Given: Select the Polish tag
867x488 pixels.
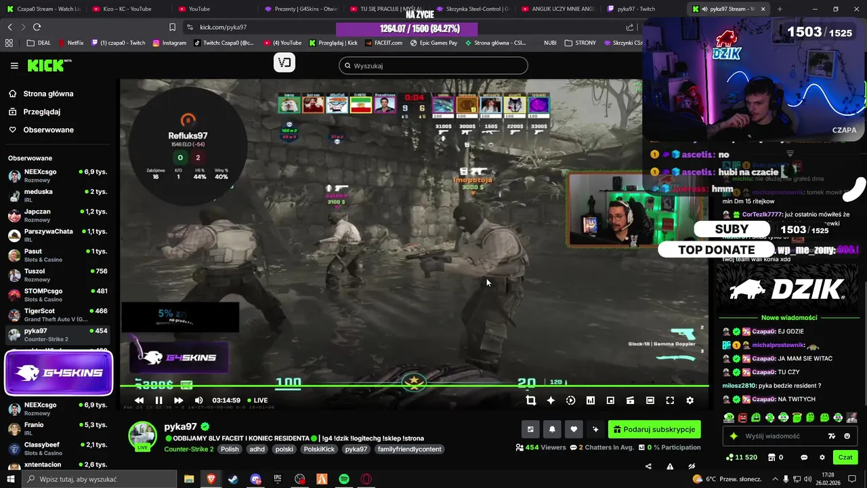Looking at the screenshot, I should (230, 449).
